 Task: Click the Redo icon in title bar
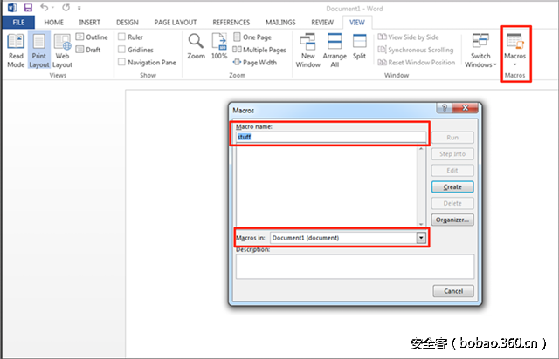click(x=66, y=8)
